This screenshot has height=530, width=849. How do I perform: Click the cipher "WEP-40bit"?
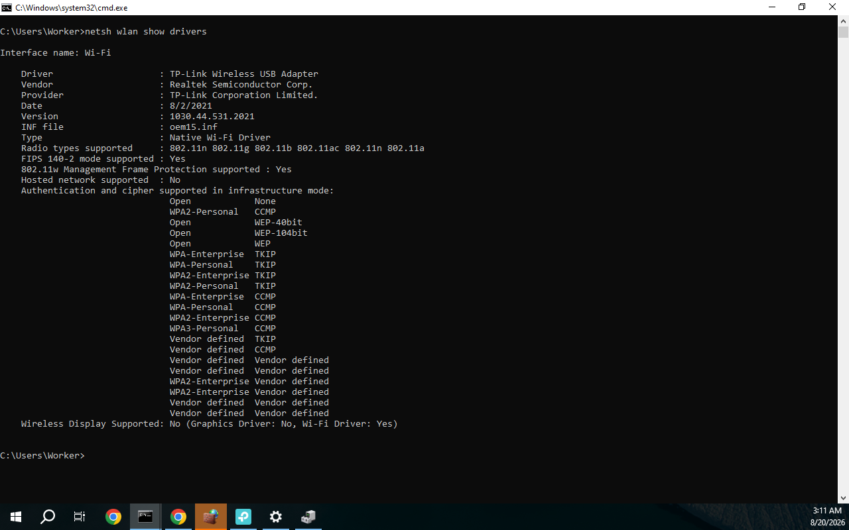(x=279, y=223)
